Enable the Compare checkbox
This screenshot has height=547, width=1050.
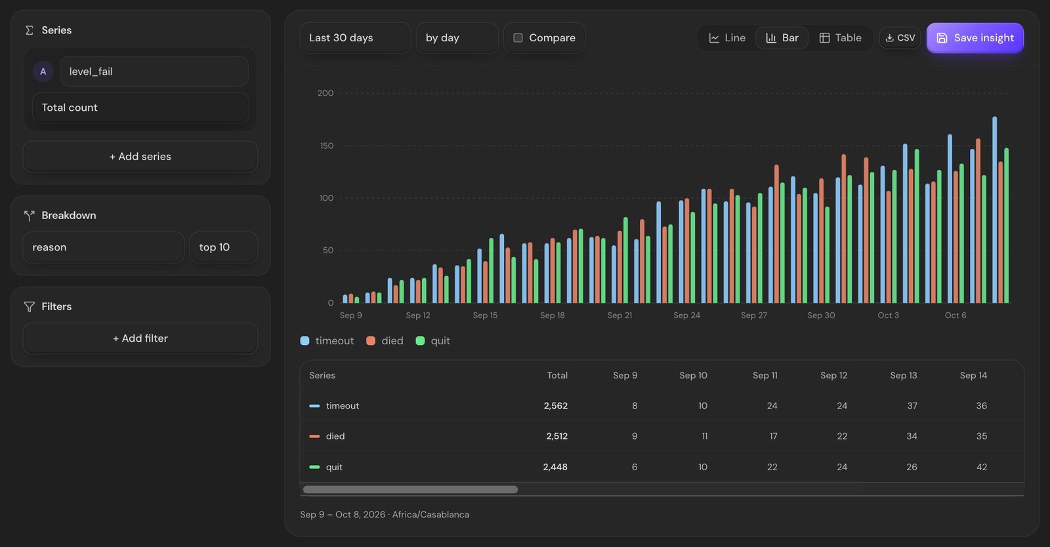pyautogui.click(x=518, y=38)
